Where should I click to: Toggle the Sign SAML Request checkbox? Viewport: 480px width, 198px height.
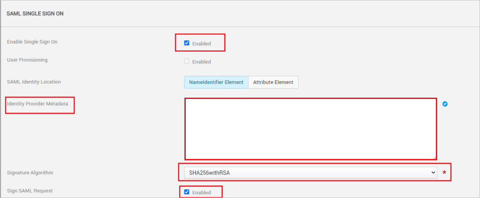187,192
